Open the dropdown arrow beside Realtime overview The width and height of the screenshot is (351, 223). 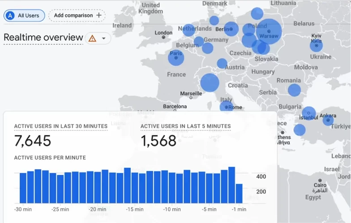[x=104, y=39]
